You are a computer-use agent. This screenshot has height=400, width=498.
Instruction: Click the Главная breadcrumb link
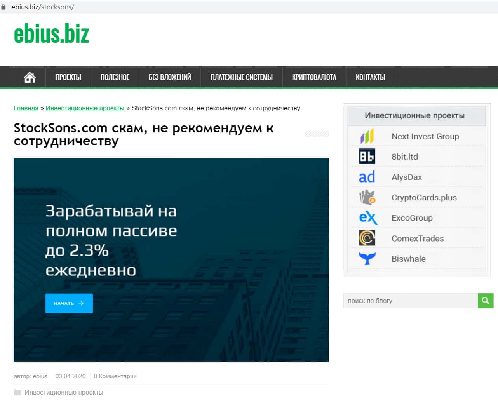point(26,108)
